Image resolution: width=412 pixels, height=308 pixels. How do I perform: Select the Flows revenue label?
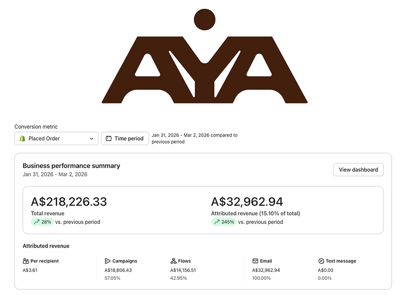[185, 261]
